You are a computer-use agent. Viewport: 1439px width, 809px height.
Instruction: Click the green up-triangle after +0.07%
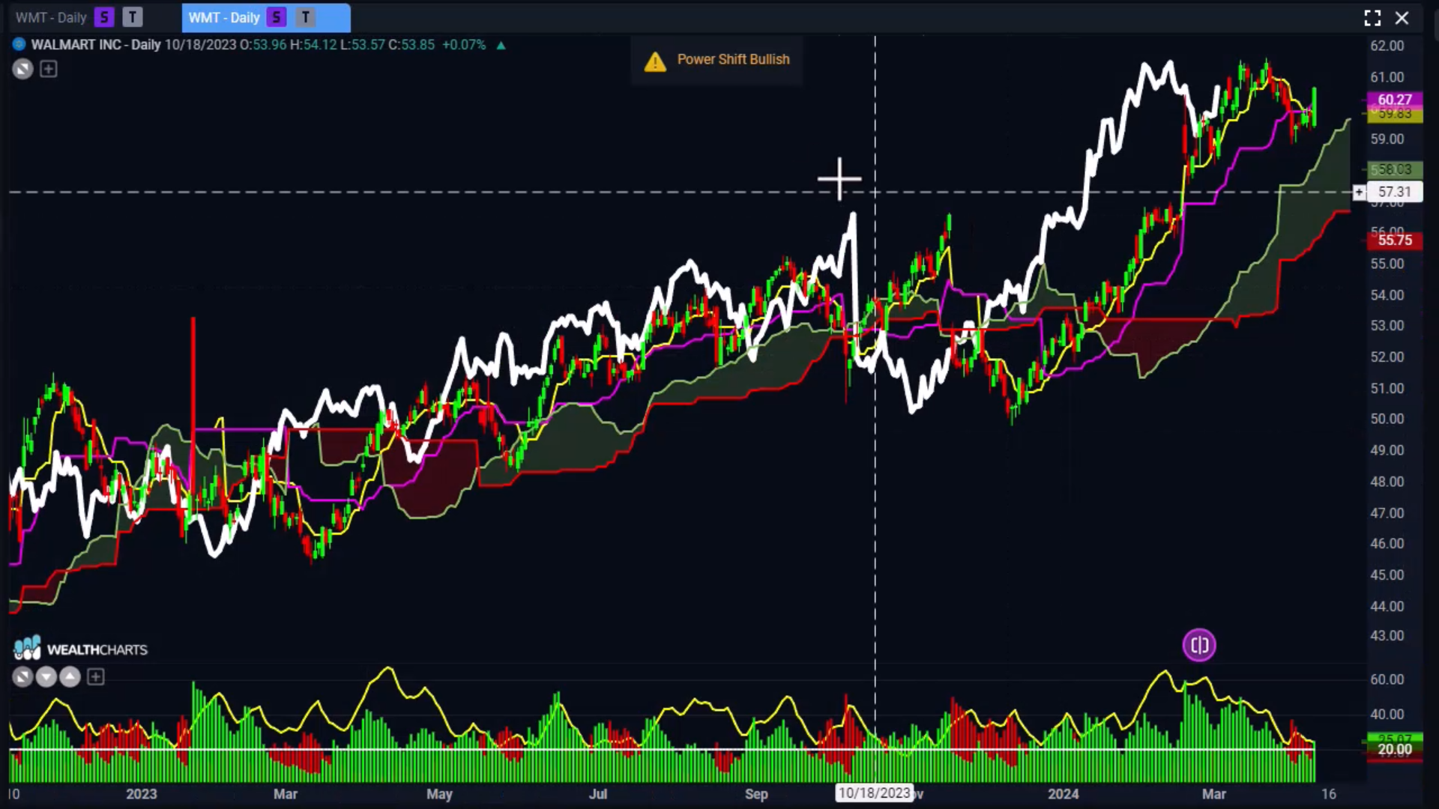tap(501, 46)
